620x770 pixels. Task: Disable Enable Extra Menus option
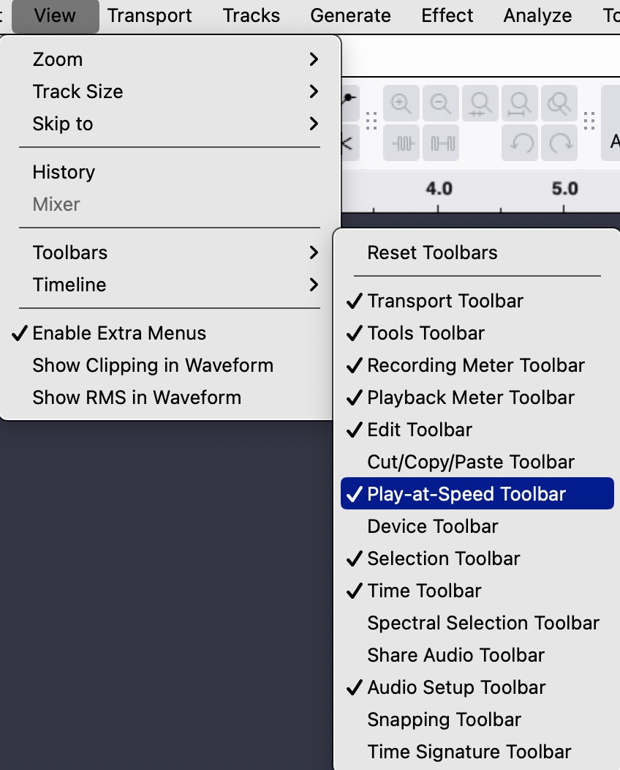point(119,333)
